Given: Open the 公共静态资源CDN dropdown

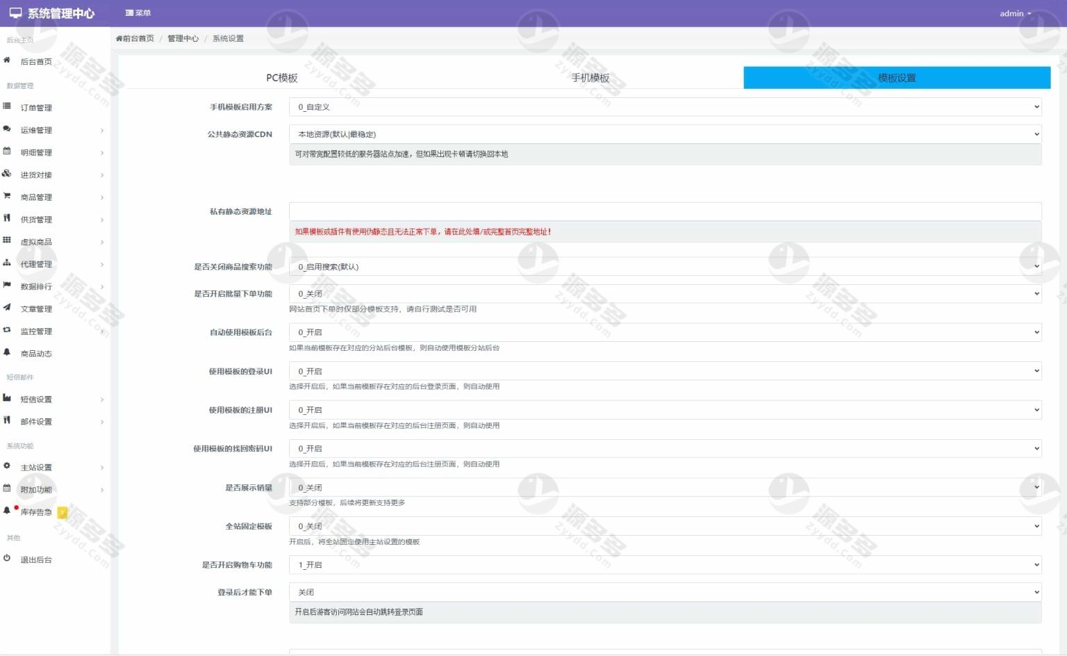Looking at the screenshot, I should (664, 134).
